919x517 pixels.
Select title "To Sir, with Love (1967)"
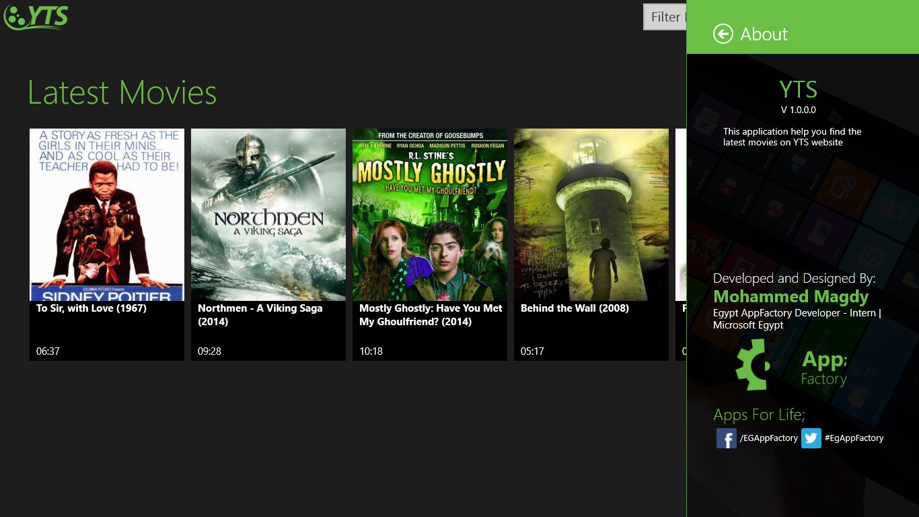[x=91, y=308]
